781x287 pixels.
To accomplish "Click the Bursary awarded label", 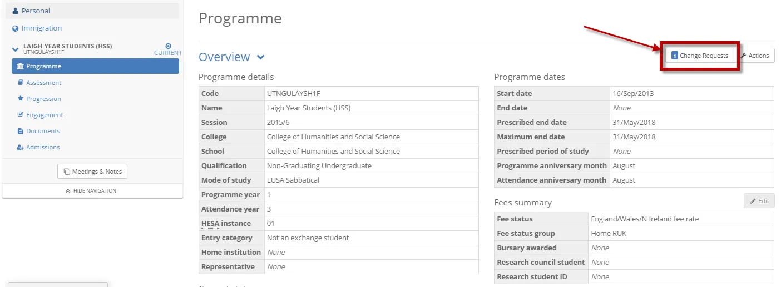I will [527, 248].
